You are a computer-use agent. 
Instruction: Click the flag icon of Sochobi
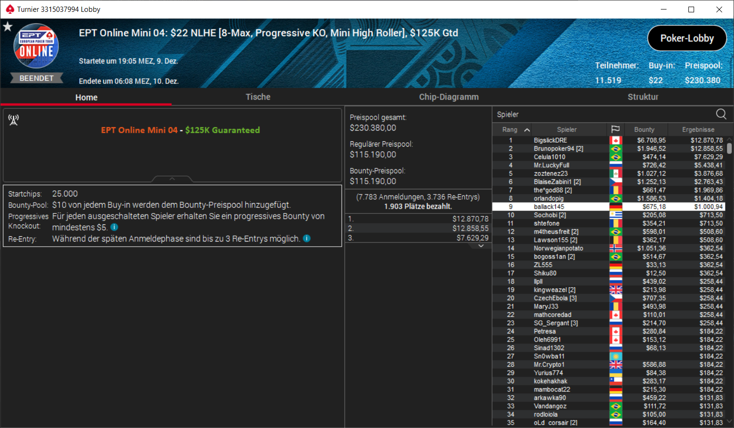click(x=616, y=215)
